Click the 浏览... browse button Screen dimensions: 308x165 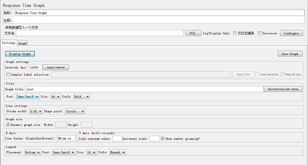(193, 33)
